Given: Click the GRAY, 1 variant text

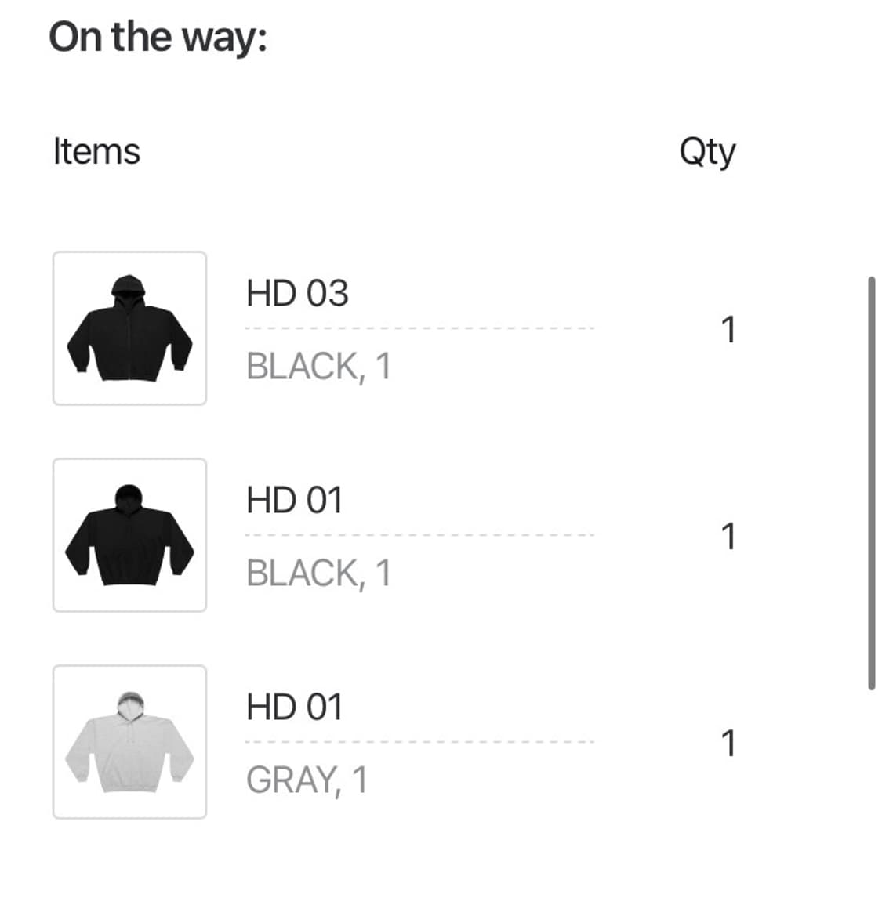Looking at the screenshot, I should 307,780.
